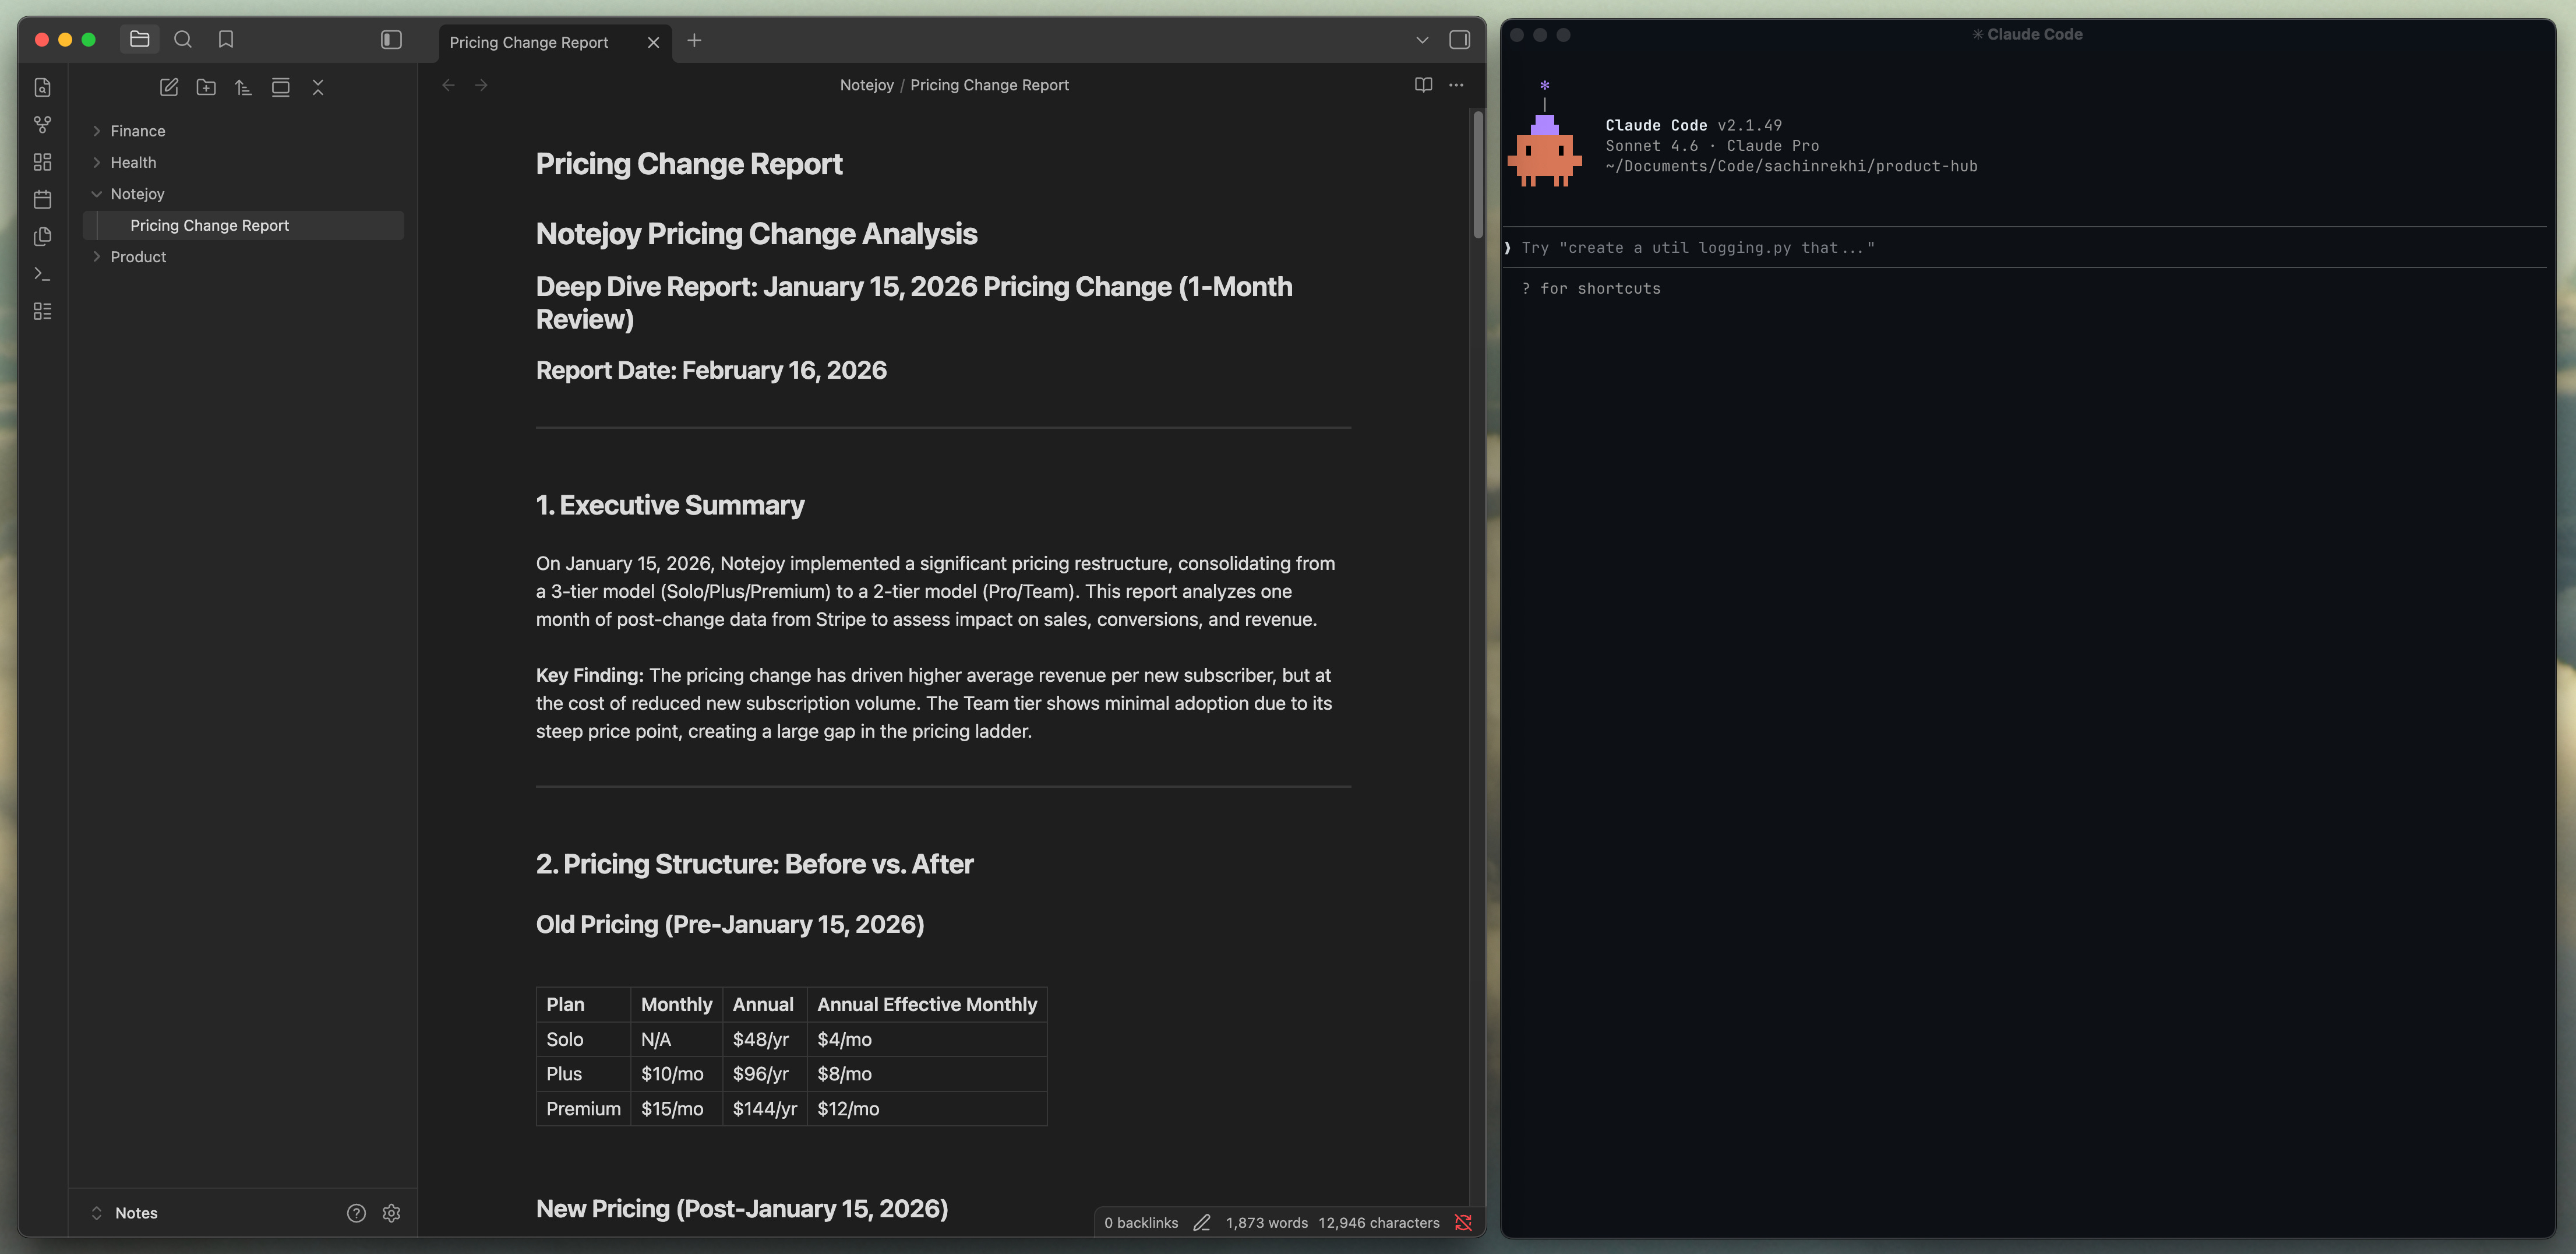The image size is (2576, 1254).
Task: Change the sort order icon
Action: [x=243, y=88]
